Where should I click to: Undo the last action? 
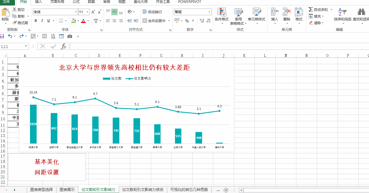(x=10, y=36)
